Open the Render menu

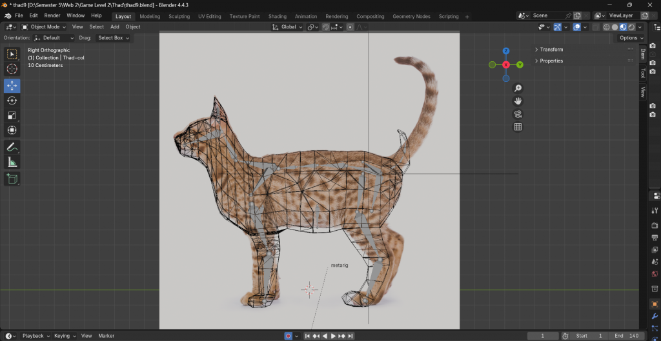(52, 15)
